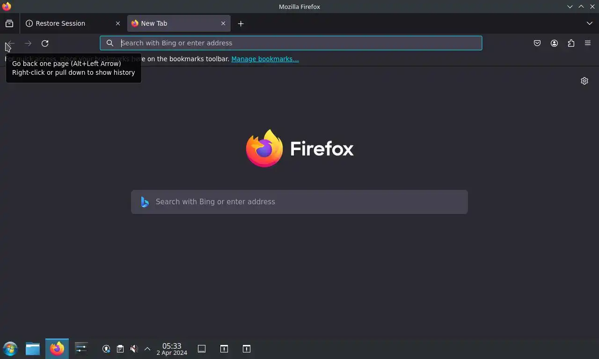Close the New Tab tab
Image resolution: width=599 pixels, height=359 pixels.
223,23
